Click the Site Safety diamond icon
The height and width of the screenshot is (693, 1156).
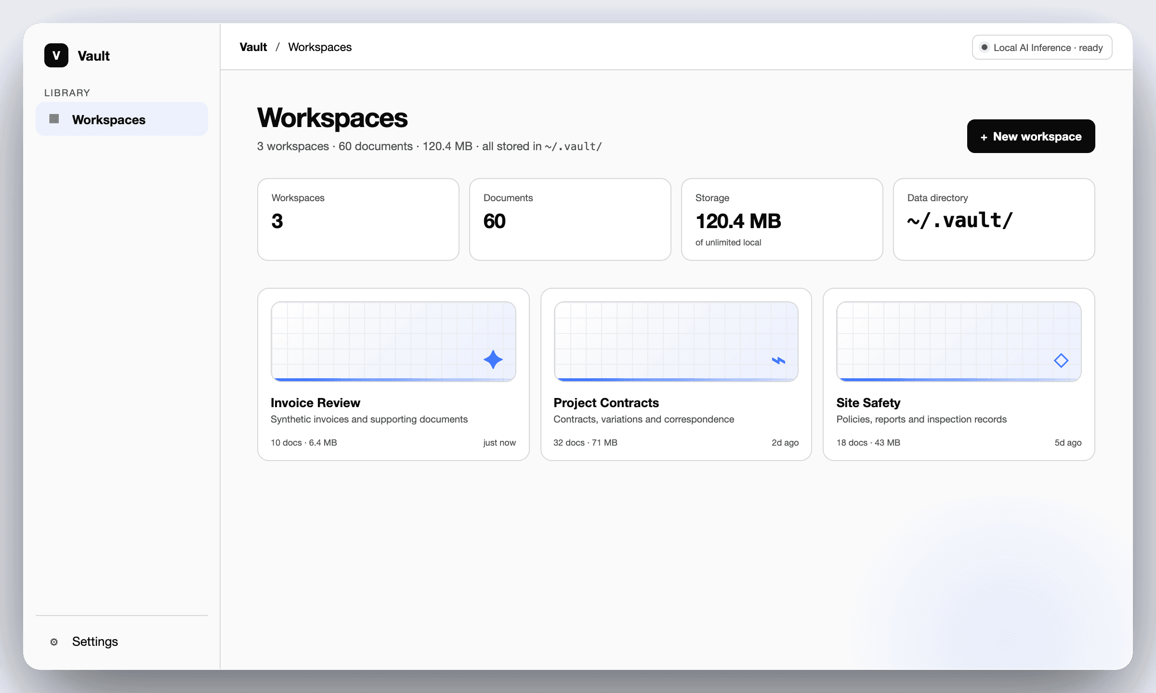[x=1061, y=360]
